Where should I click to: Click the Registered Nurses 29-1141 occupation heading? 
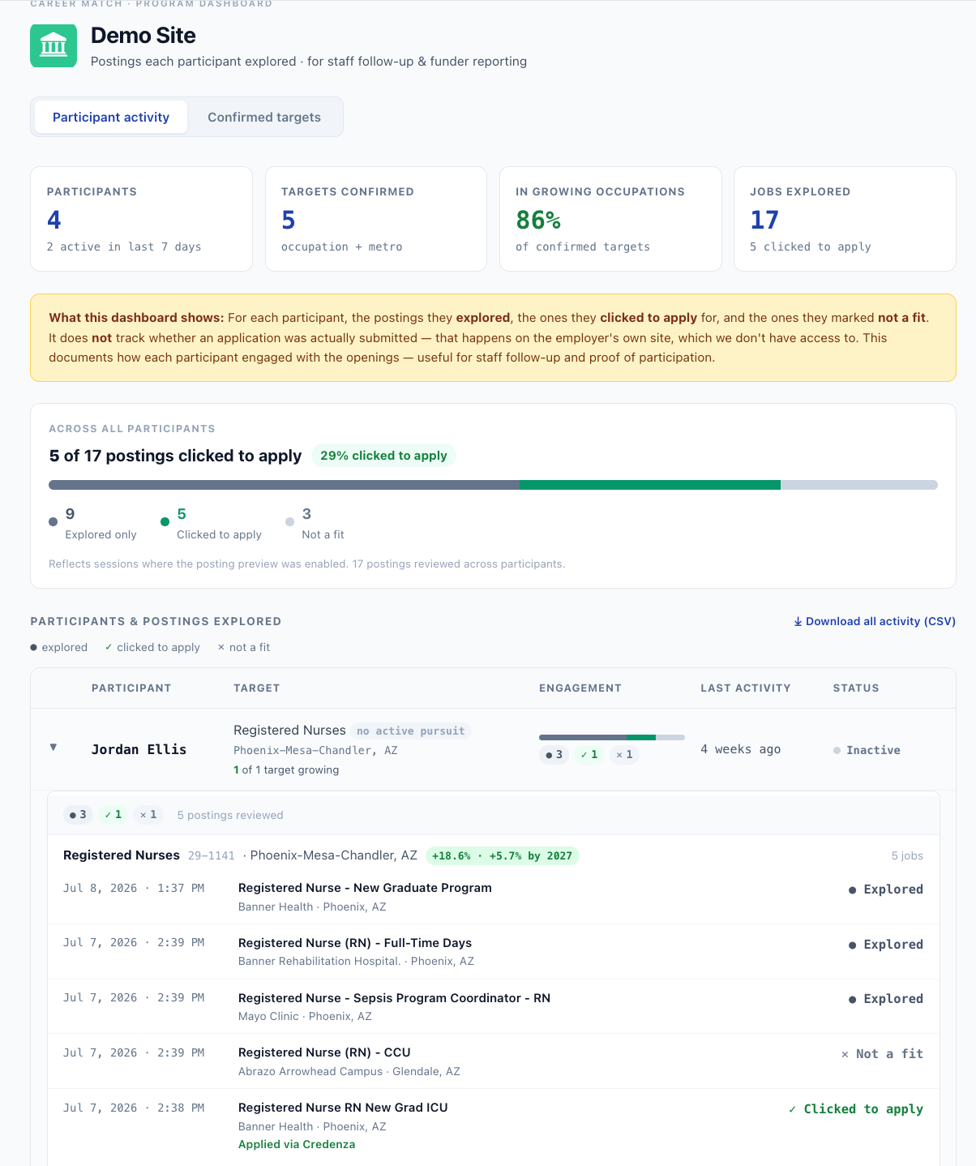click(x=149, y=855)
